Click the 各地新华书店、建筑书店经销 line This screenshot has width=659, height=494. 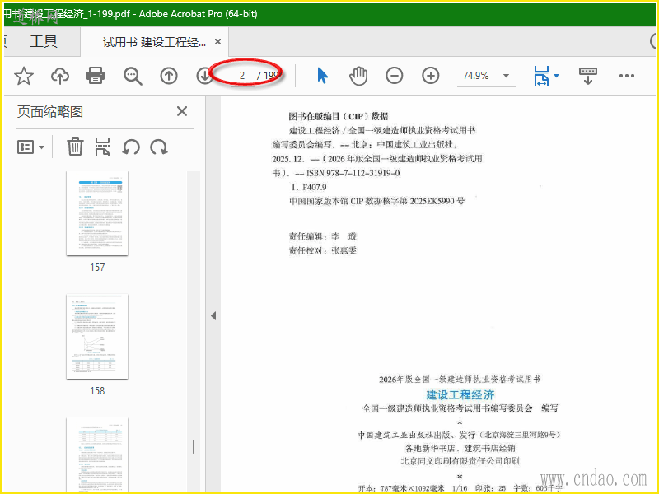pos(460,448)
